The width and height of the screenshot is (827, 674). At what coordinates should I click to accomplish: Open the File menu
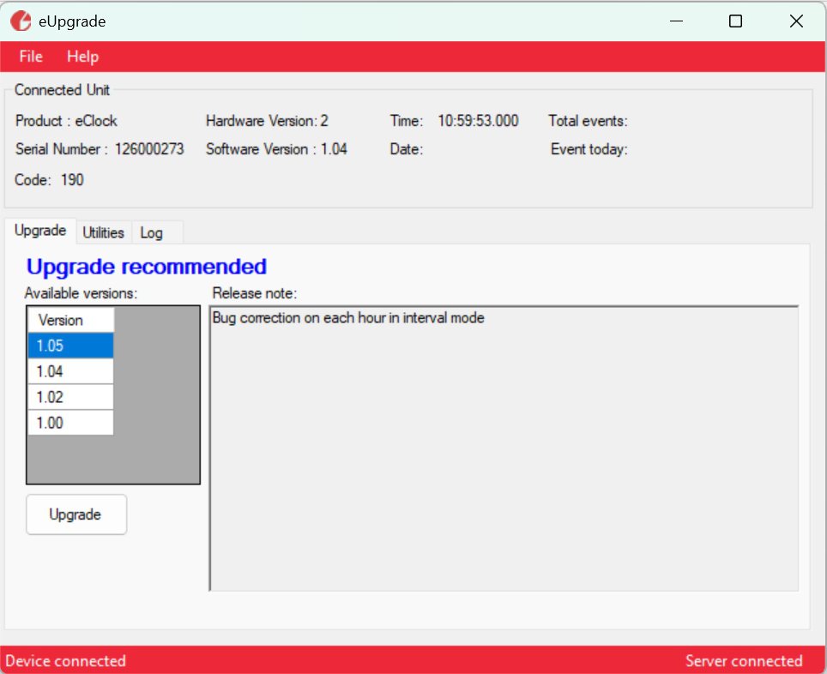tap(31, 57)
